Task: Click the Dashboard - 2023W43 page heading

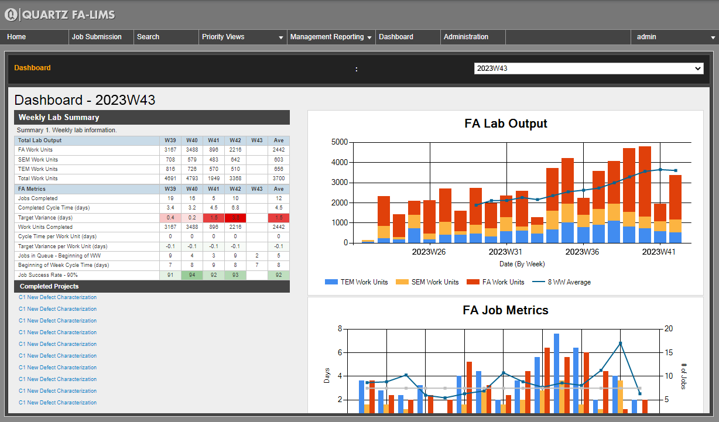Action: pos(85,100)
